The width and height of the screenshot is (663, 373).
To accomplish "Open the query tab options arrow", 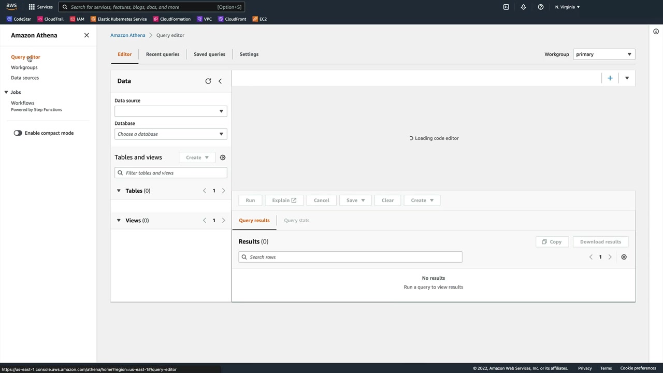I will pos(627,78).
